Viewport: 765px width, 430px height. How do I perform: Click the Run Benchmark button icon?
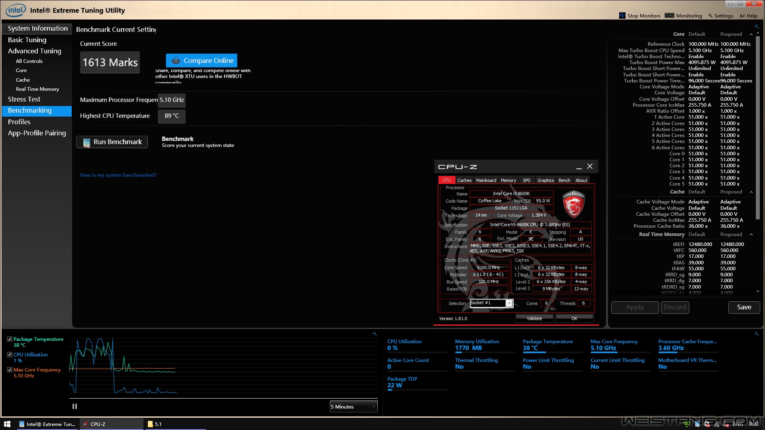[86, 142]
